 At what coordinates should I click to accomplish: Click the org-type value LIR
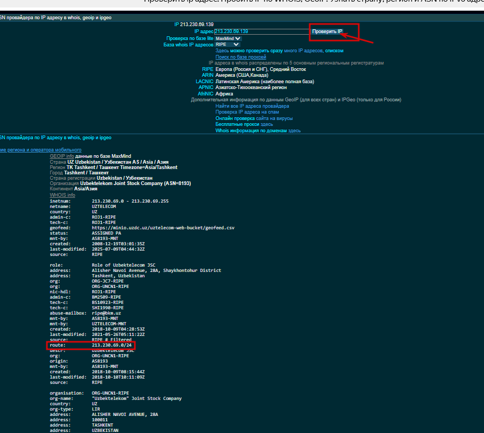(x=96, y=409)
